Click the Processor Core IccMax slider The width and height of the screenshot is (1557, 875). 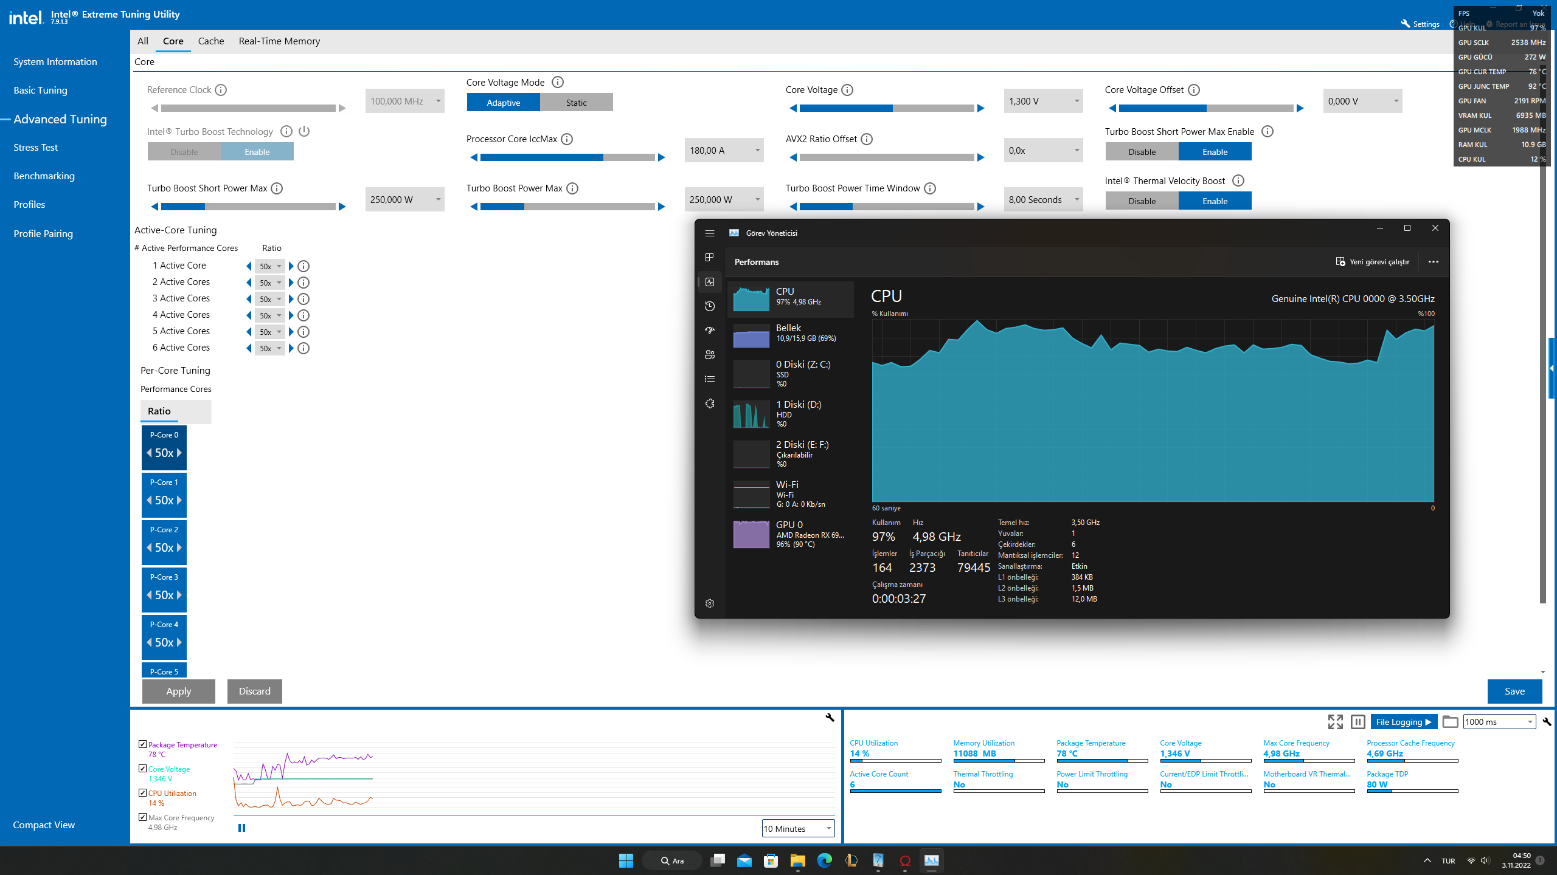567,158
